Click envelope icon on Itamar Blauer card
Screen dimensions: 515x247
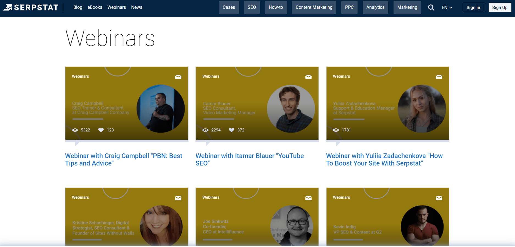click(x=308, y=77)
